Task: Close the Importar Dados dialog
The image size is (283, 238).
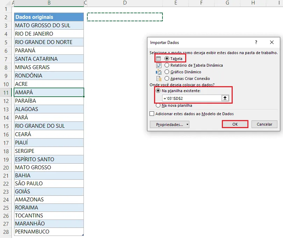Action: 271,42
